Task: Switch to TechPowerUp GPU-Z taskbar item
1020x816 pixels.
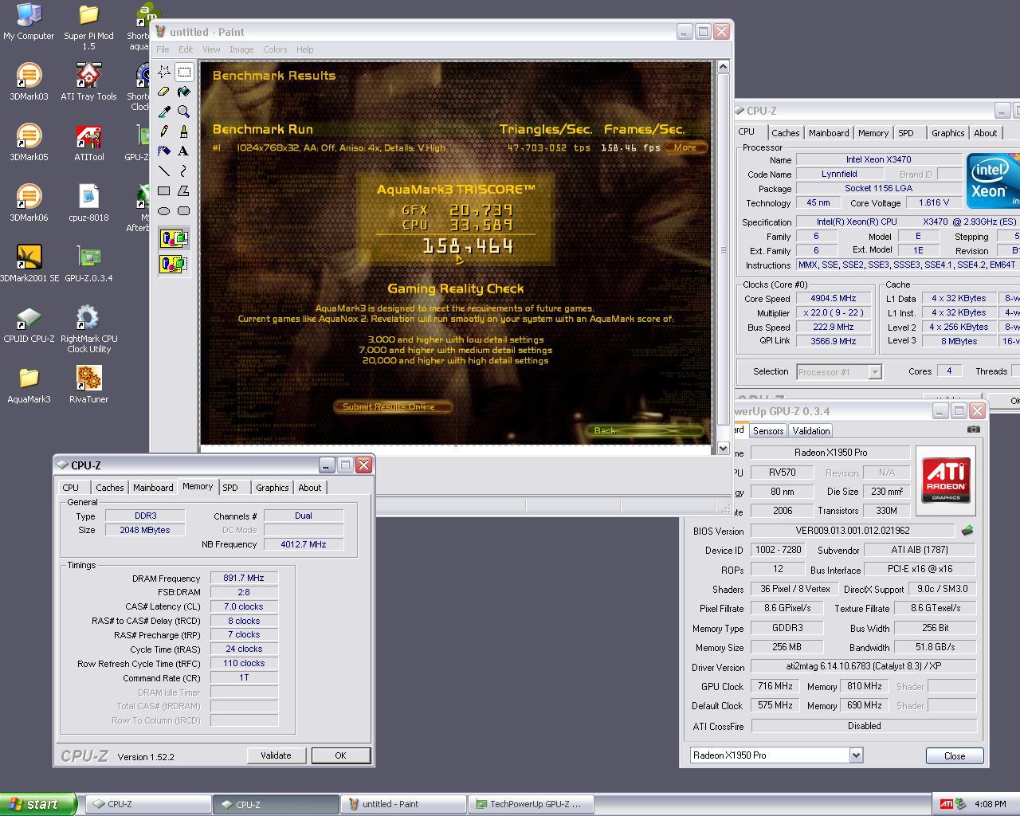Action: click(x=532, y=804)
